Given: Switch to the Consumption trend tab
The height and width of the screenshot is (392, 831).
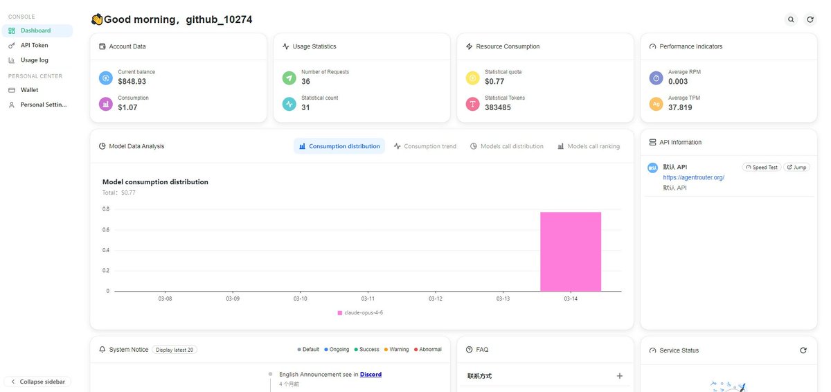Looking at the screenshot, I should pyautogui.click(x=425, y=146).
